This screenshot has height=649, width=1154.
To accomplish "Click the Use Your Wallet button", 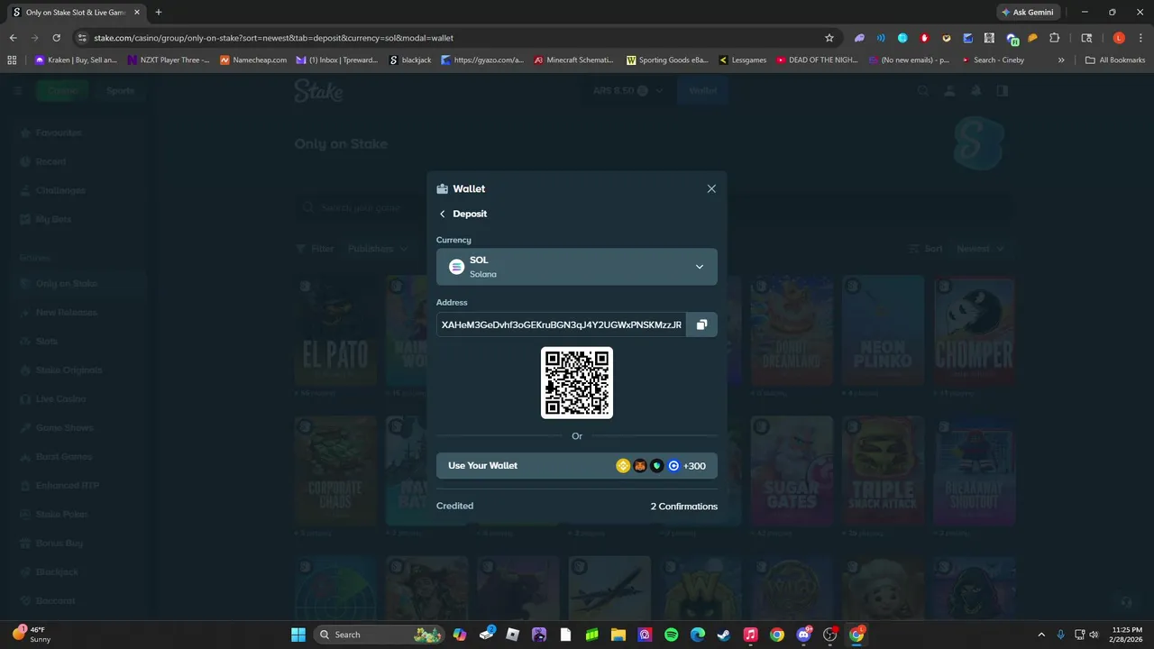I will 577,465.
